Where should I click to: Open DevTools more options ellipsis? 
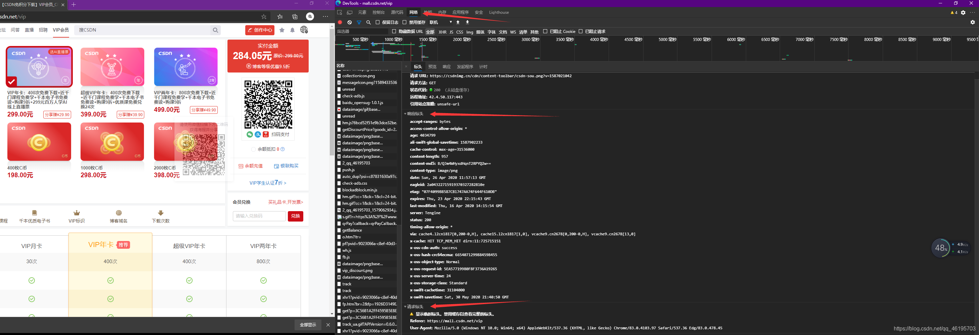click(x=973, y=12)
